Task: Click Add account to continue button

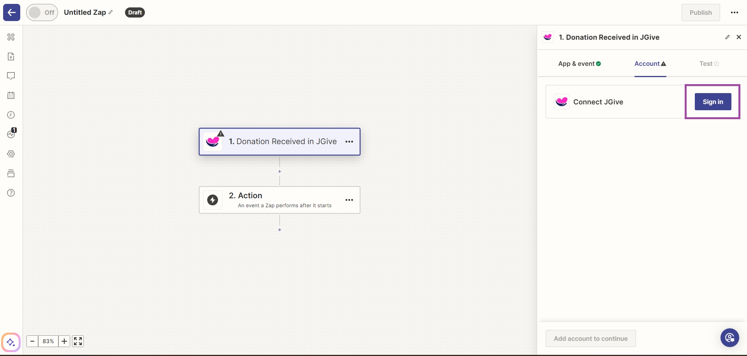Action: coord(590,338)
